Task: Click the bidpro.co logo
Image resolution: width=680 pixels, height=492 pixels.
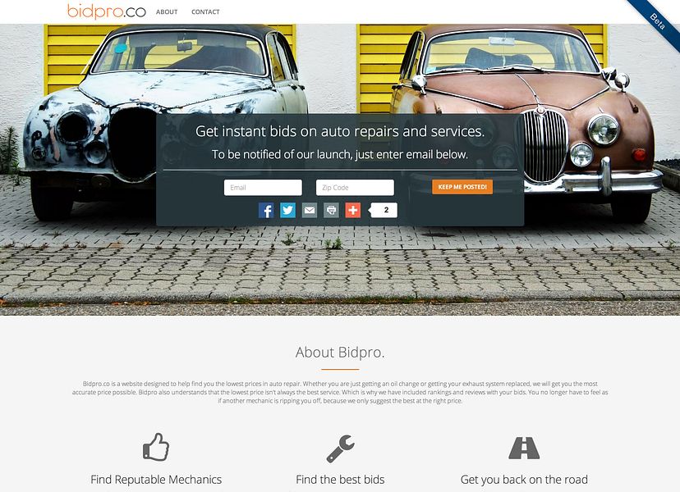Action: 107,11
